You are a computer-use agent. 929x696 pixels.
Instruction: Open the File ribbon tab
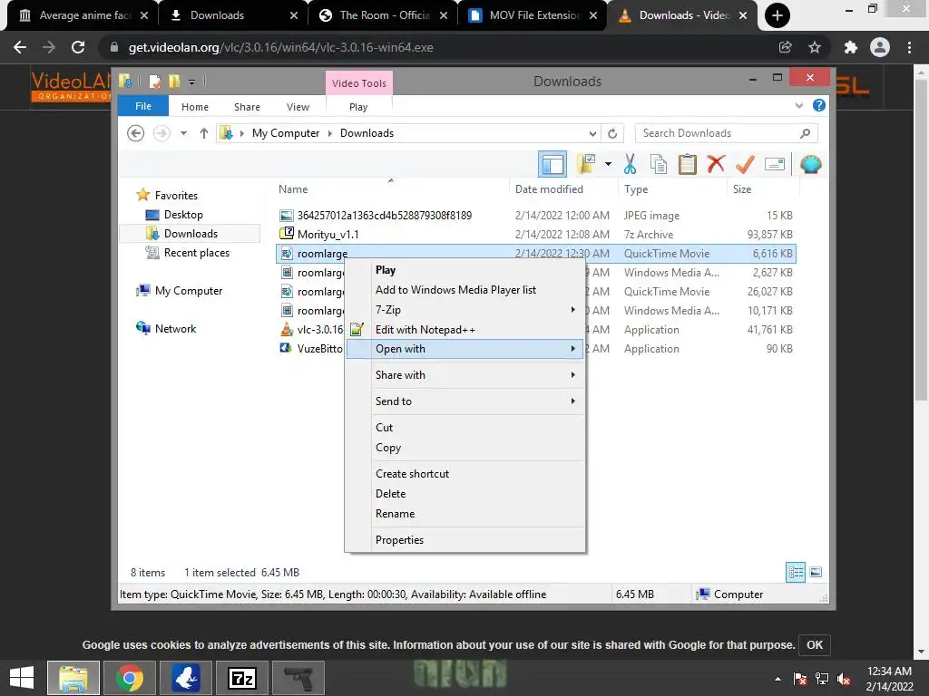click(143, 106)
